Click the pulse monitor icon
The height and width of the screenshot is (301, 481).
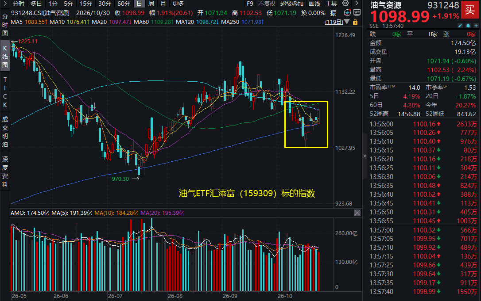[x=347, y=13]
